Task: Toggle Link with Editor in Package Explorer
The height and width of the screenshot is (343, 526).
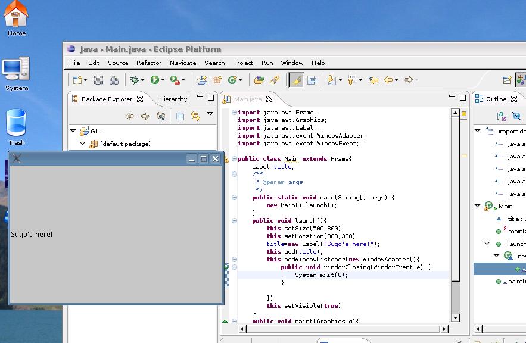Action: (x=195, y=116)
